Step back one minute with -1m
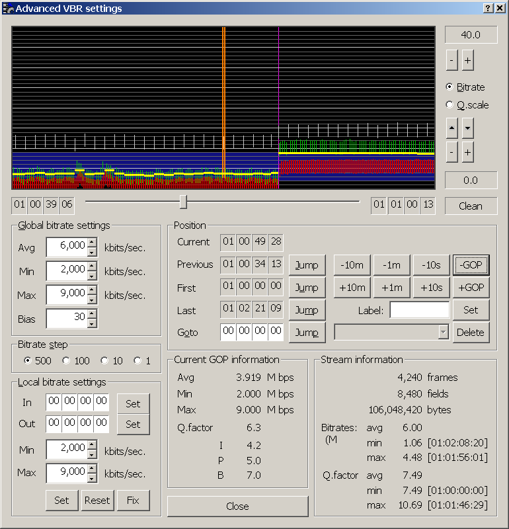This screenshot has height=529, width=509. coord(391,265)
